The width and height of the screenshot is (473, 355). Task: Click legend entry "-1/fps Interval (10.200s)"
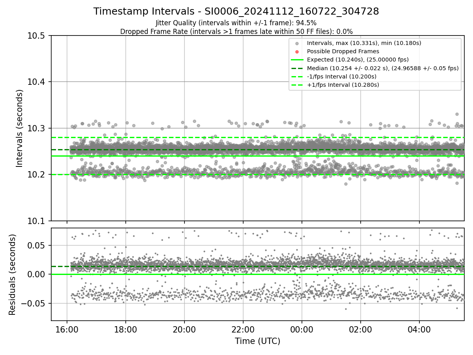341,76
